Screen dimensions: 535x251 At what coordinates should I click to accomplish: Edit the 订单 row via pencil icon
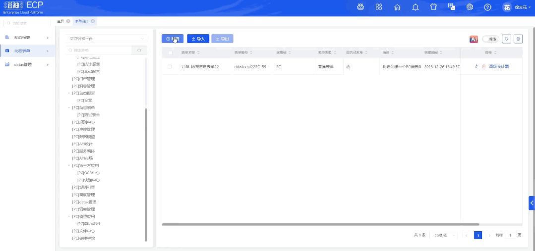click(x=476, y=67)
